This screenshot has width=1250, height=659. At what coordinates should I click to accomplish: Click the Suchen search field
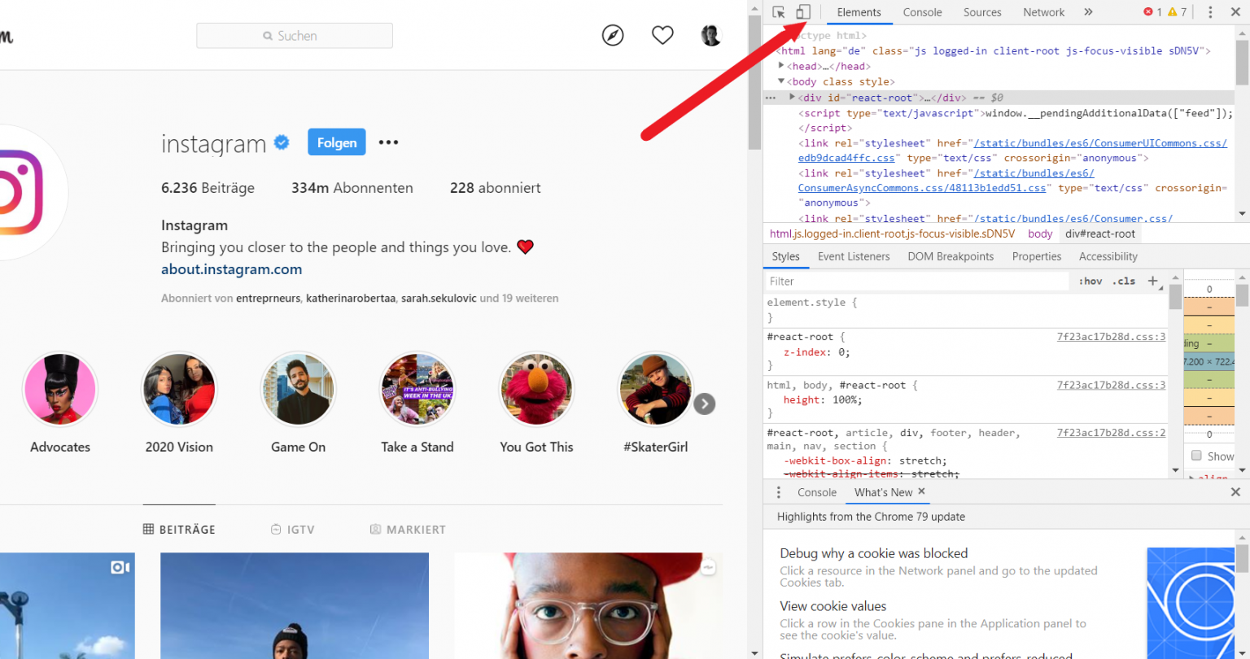(x=295, y=36)
